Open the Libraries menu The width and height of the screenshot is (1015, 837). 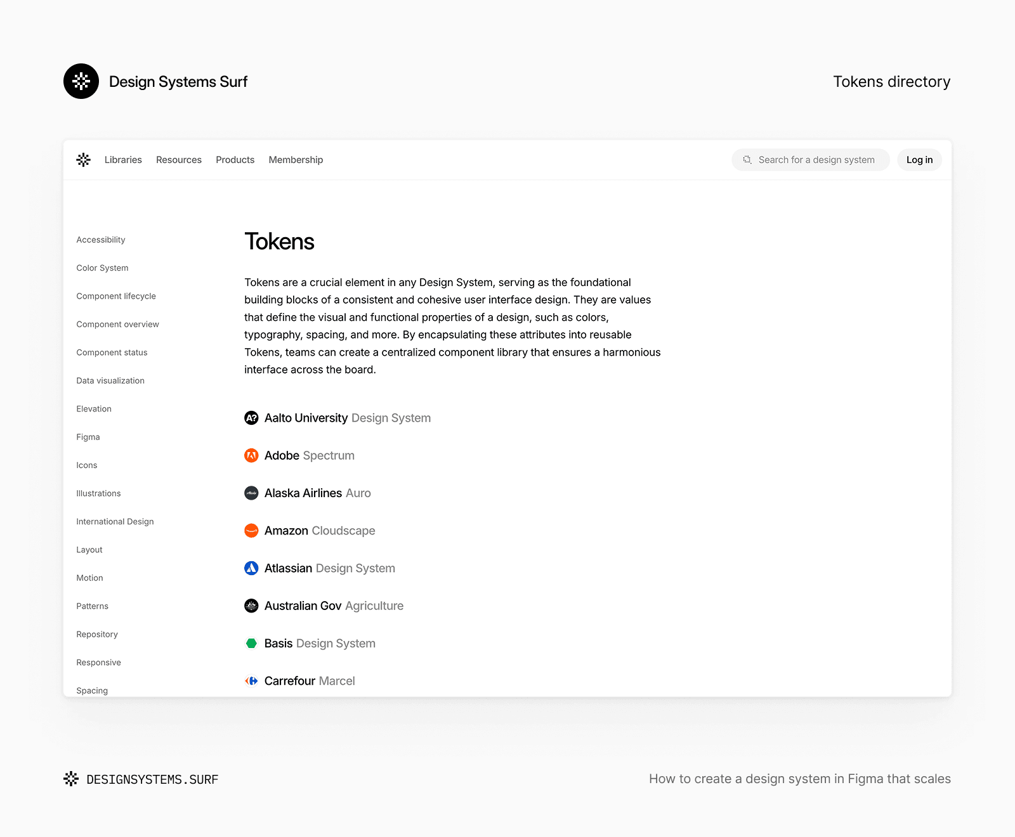pyautogui.click(x=123, y=160)
